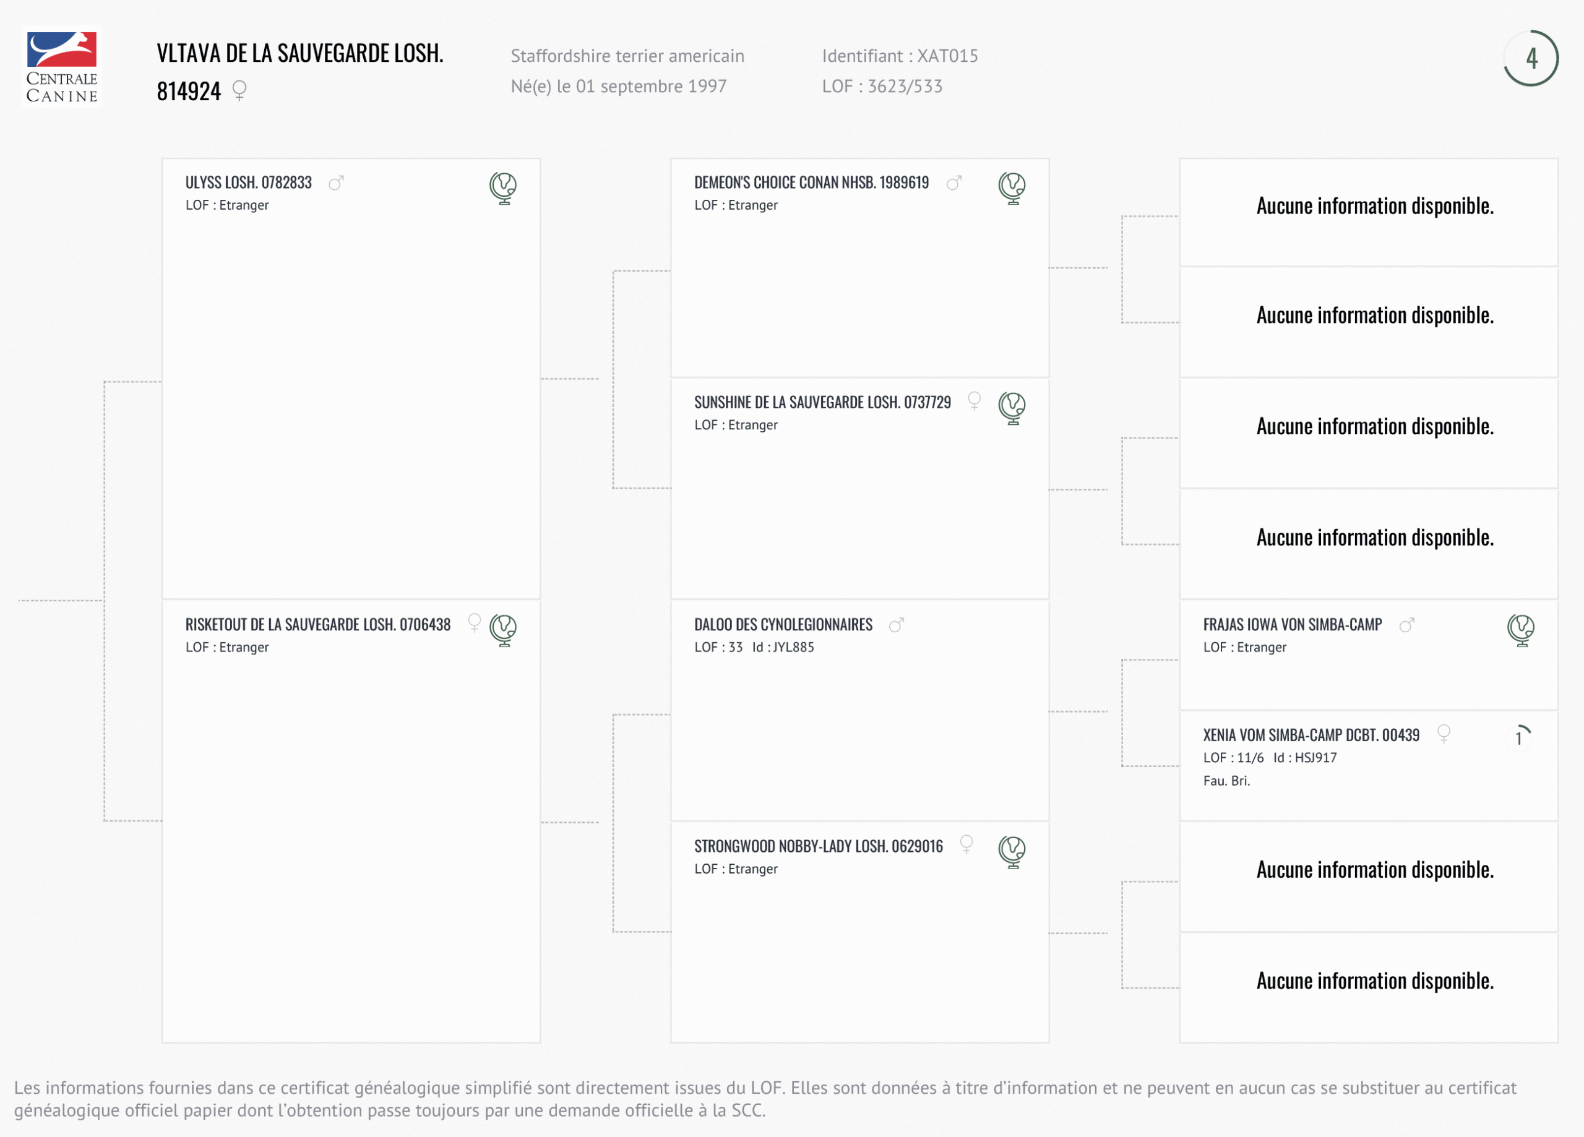The image size is (1584, 1137).
Task: Open DEMEON'S CHOICE CONAN NHSB. 1989619 entry
Action: [x=811, y=183]
